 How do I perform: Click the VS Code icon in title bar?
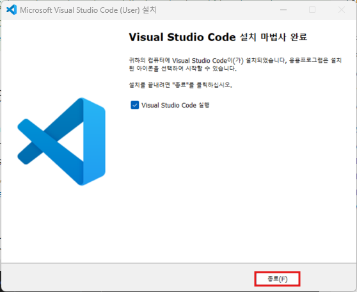12,10
